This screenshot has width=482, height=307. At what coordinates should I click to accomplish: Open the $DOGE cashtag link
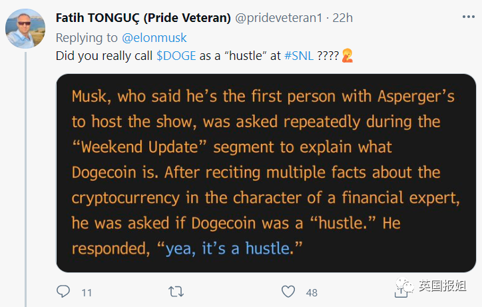pos(176,57)
